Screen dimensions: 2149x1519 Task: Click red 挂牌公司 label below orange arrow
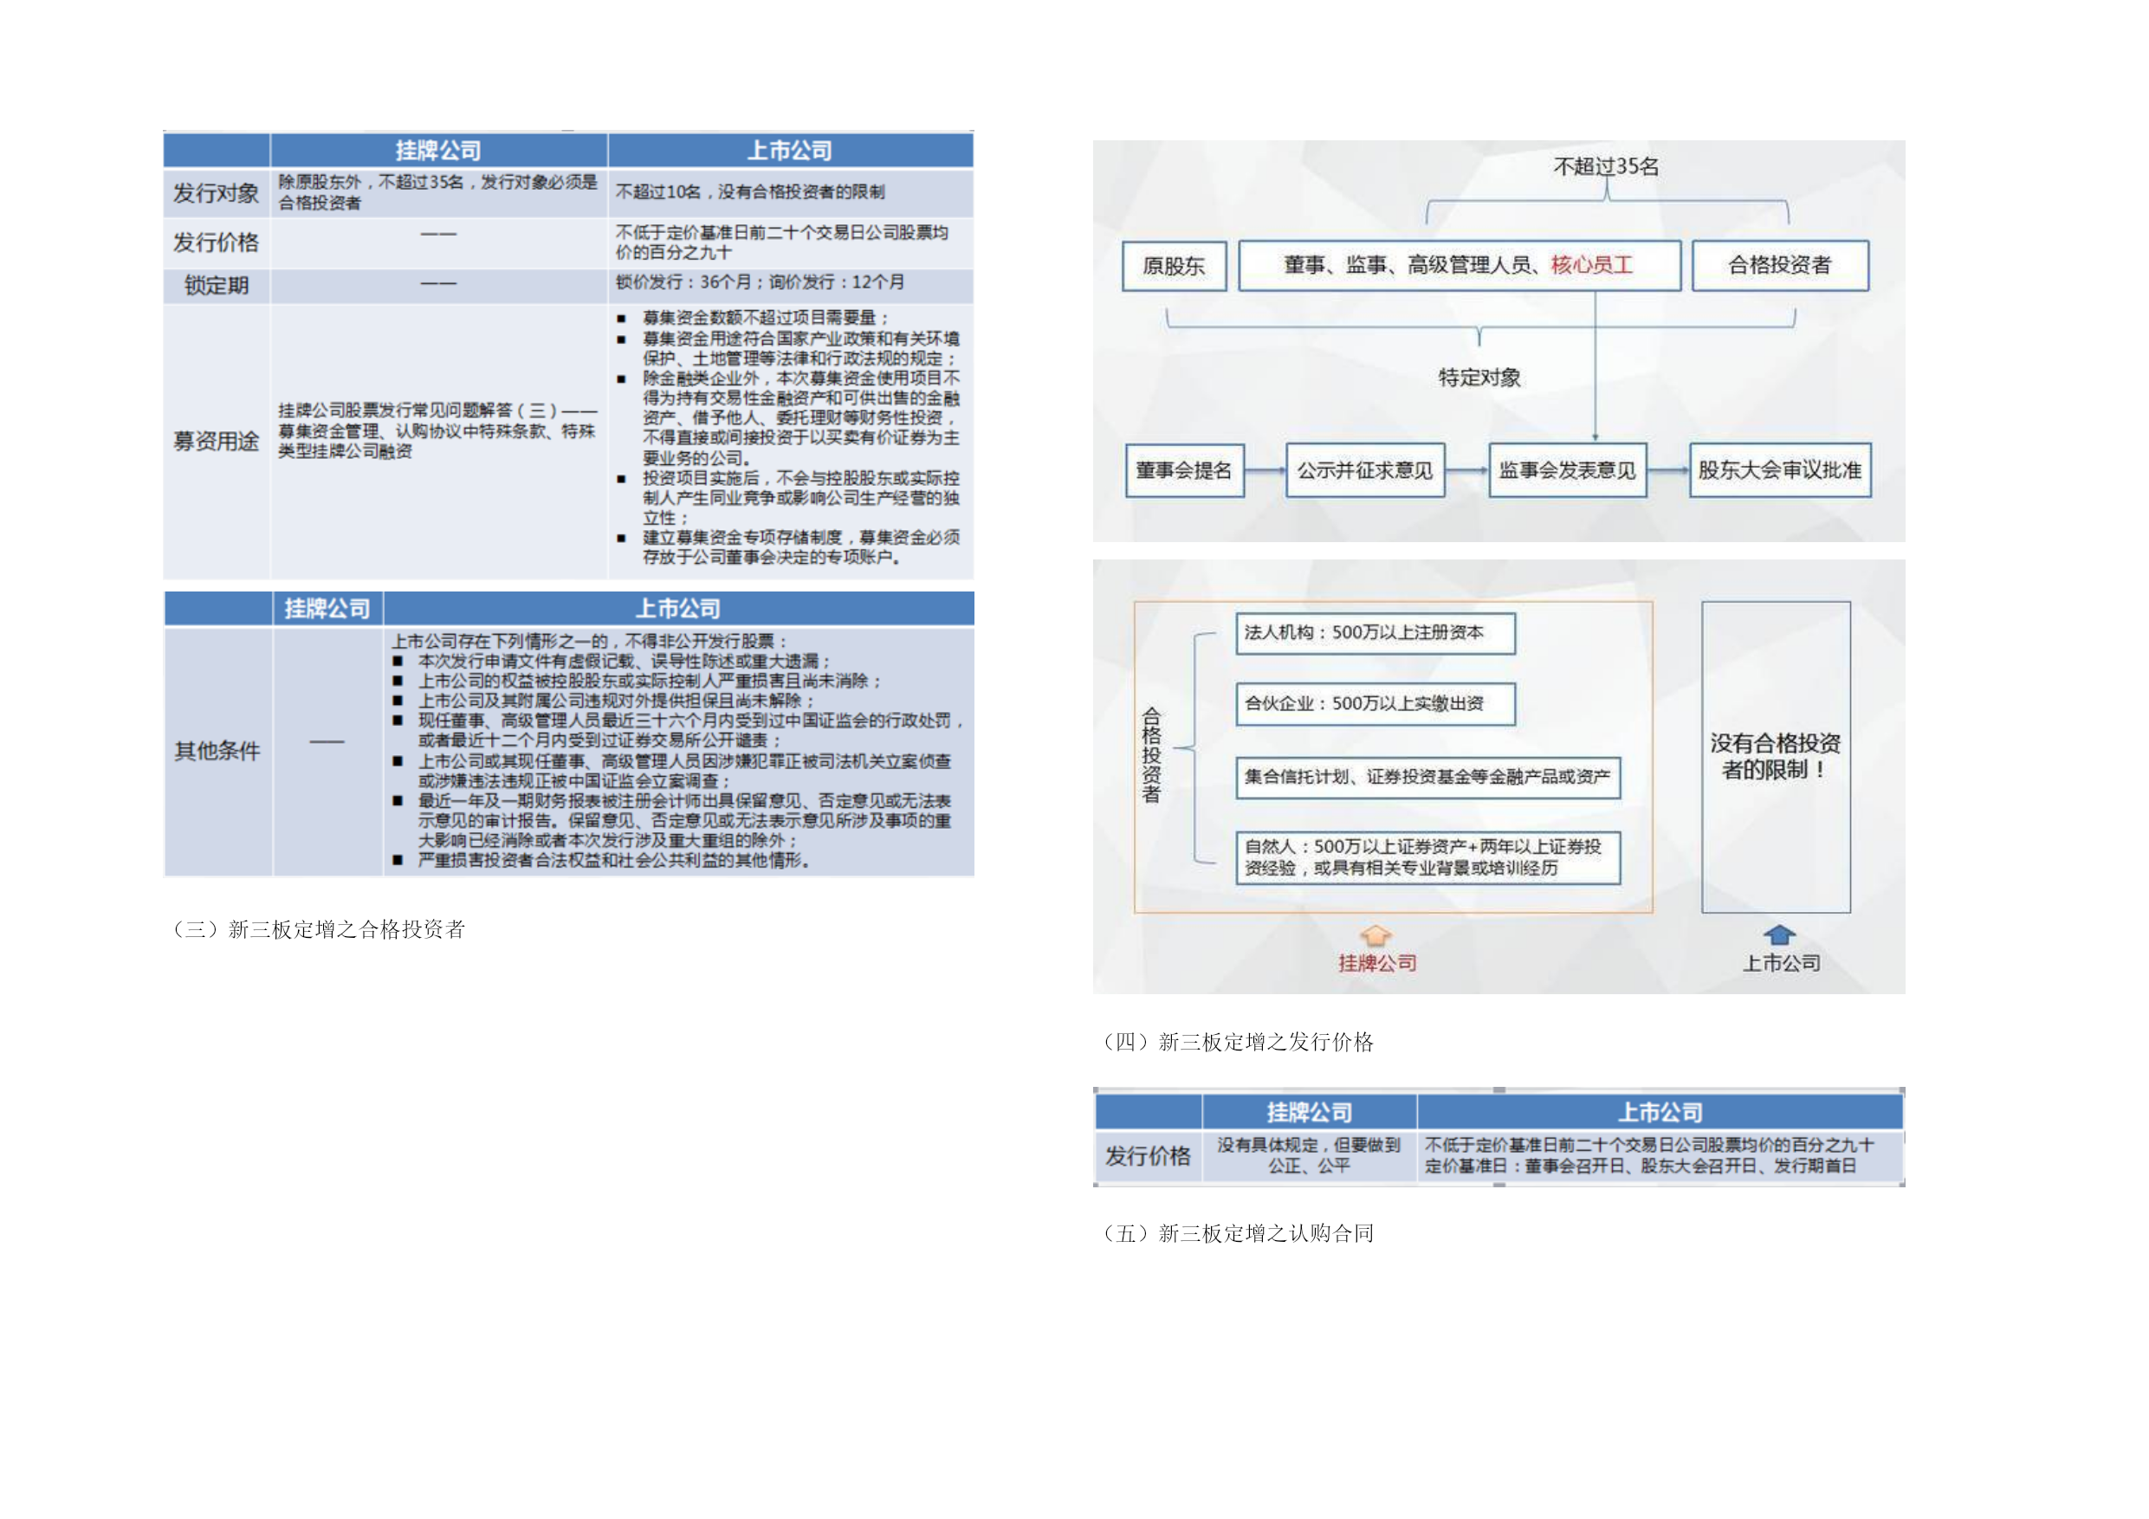[x=1377, y=963]
